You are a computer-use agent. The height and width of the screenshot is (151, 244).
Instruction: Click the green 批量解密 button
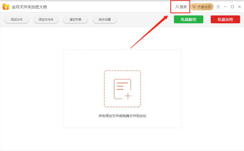[188, 20]
